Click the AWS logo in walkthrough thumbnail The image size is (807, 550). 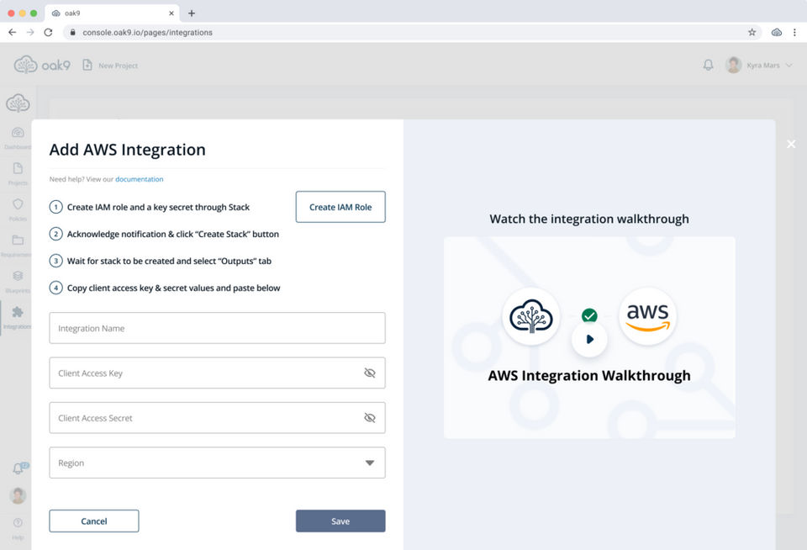[x=648, y=316]
